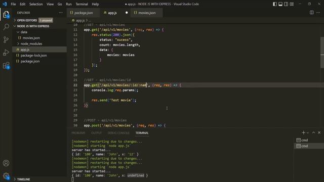Switch to the app.js editor tab
The image size is (324, 182).
tap(112, 13)
